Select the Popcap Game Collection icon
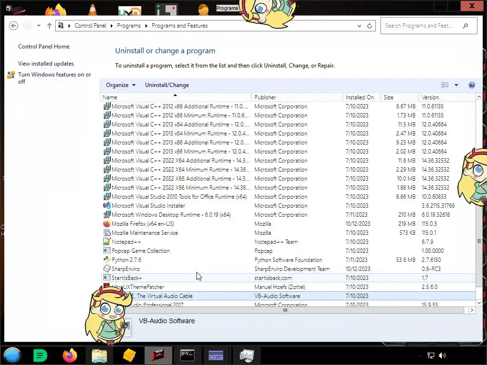Viewport: 487px width, 365px height. click(x=107, y=251)
